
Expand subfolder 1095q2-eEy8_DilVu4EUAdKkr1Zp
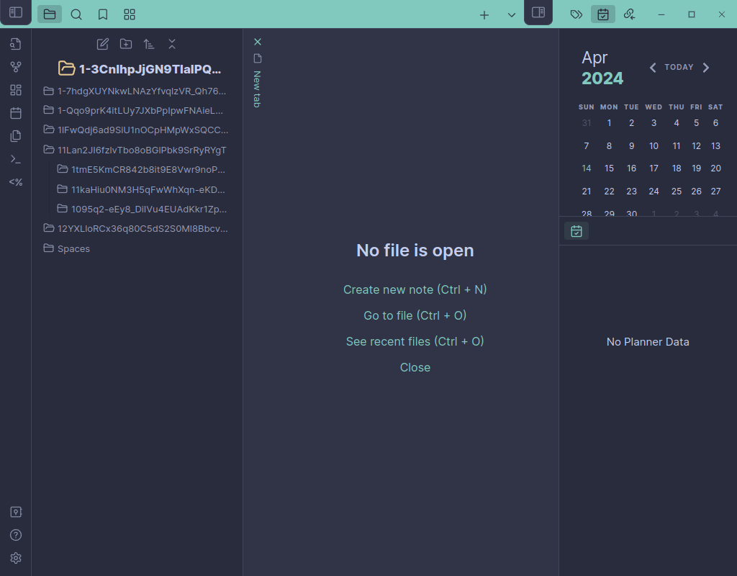coord(142,210)
